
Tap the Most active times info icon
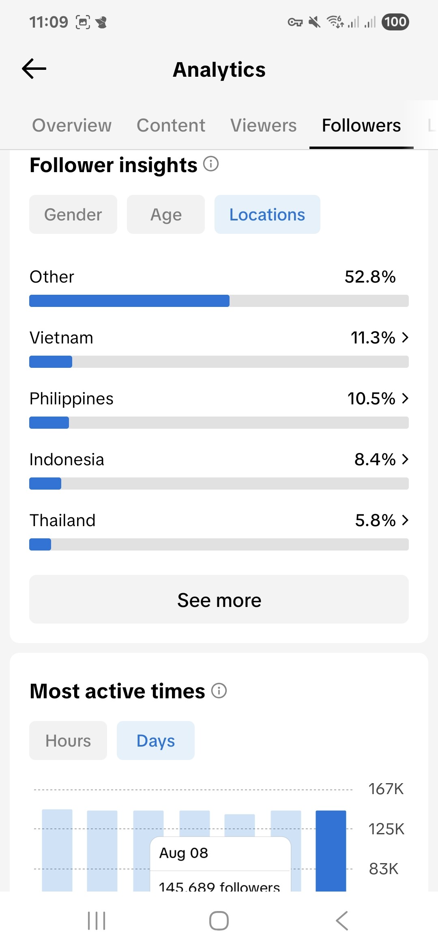click(x=219, y=690)
